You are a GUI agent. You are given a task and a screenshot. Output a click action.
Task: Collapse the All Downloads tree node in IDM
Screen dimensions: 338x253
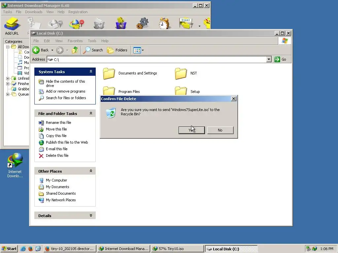[x=8, y=47]
